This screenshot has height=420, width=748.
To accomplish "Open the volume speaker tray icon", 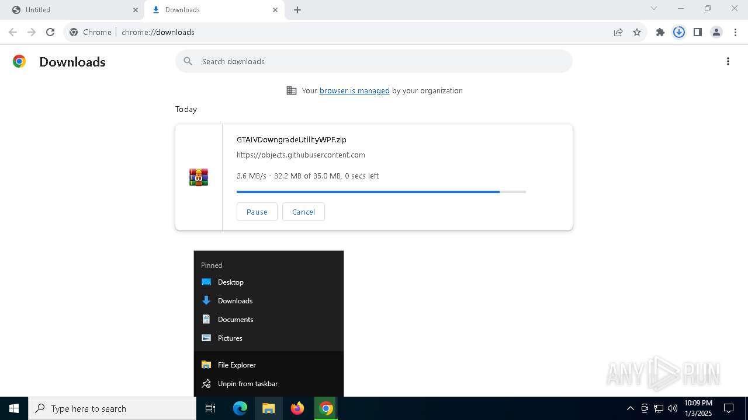I will tap(673, 408).
